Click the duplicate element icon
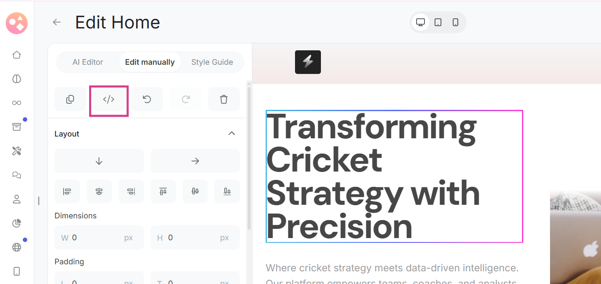601x284 pixels. tap(70, 99)
